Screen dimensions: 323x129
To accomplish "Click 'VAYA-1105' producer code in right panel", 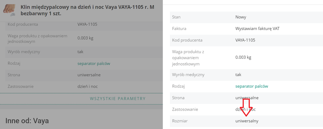I will point(245,40).
